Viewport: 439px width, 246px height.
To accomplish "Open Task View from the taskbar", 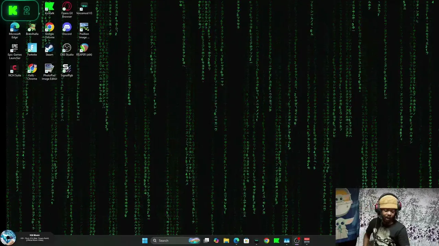I will pyautogui.click(x=206, y=241).
